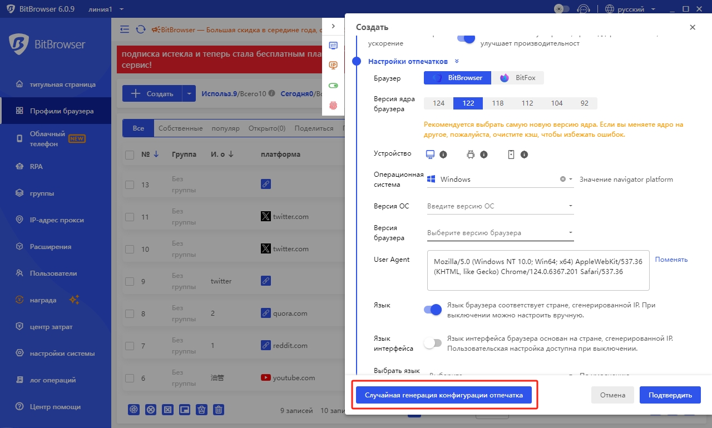Open the Версия браузера dropdown
The image size is (712, 428).
[500, 233]
